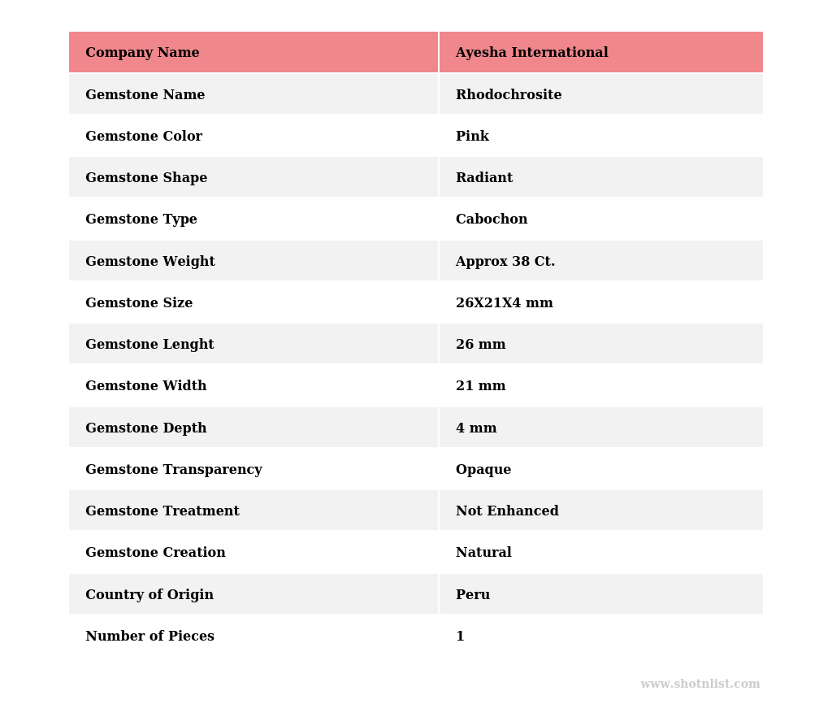This screenshot has height=717, width=832.
Task: Click the www.shotnlist.com watermark link
Action: coord(700,684)
